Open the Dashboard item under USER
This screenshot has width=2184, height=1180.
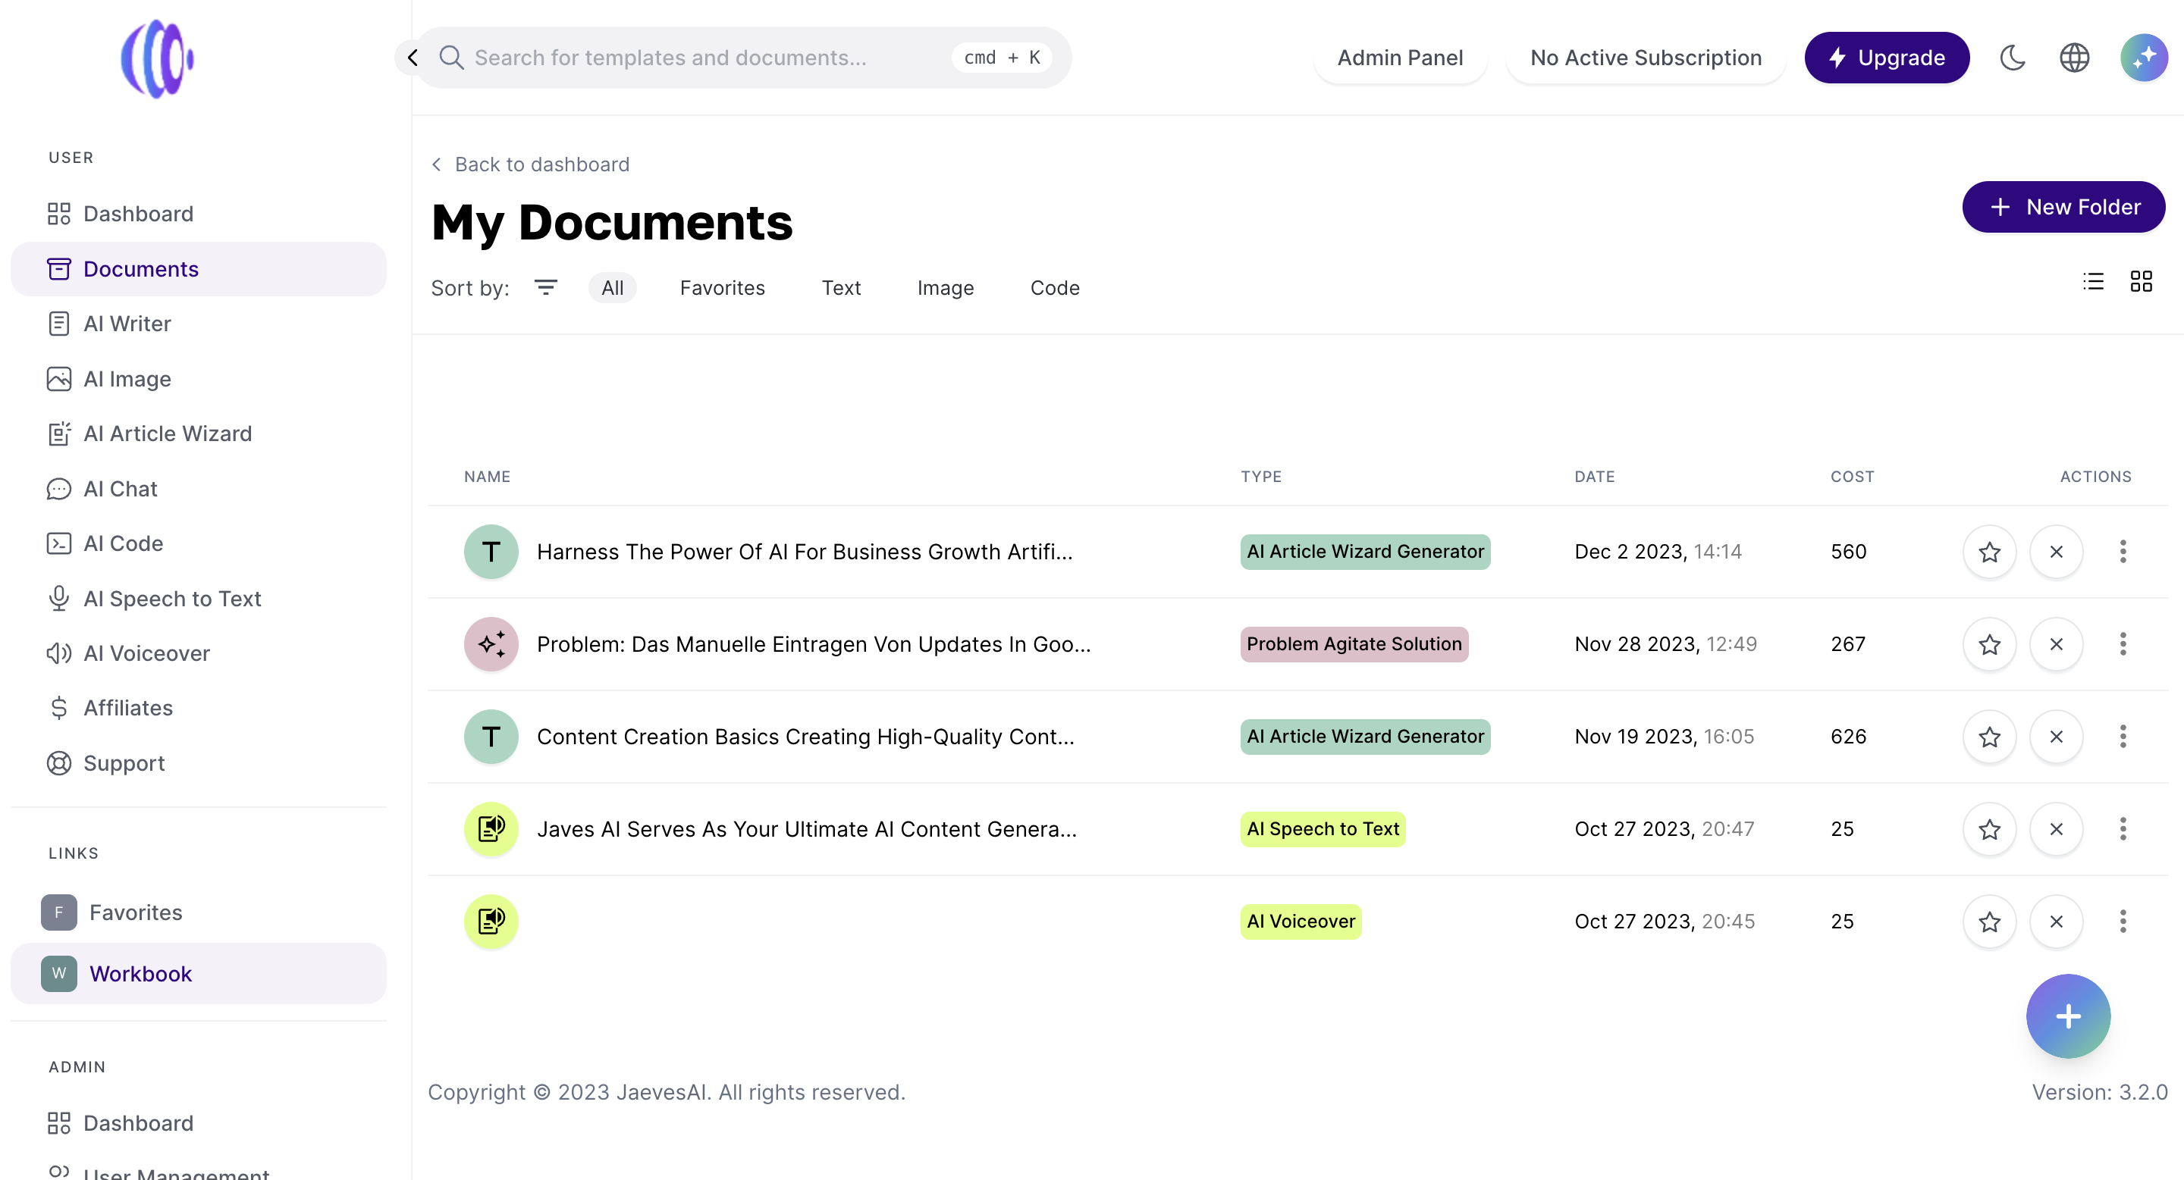[x=199, y=214]
